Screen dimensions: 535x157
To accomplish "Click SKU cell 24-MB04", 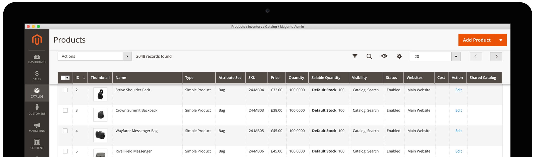I will click(256, 90).
